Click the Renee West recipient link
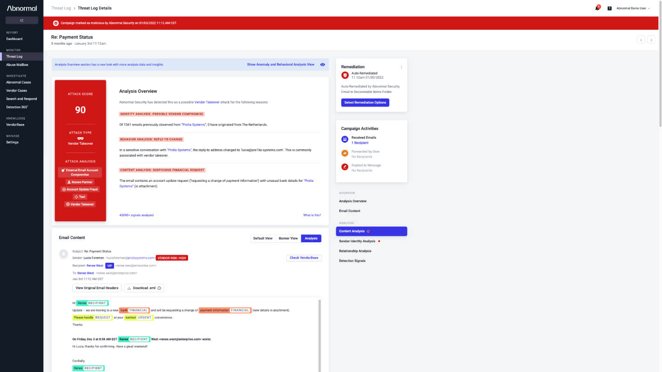The height and width of the screenshot is (372, 662). tap(95, 266)
